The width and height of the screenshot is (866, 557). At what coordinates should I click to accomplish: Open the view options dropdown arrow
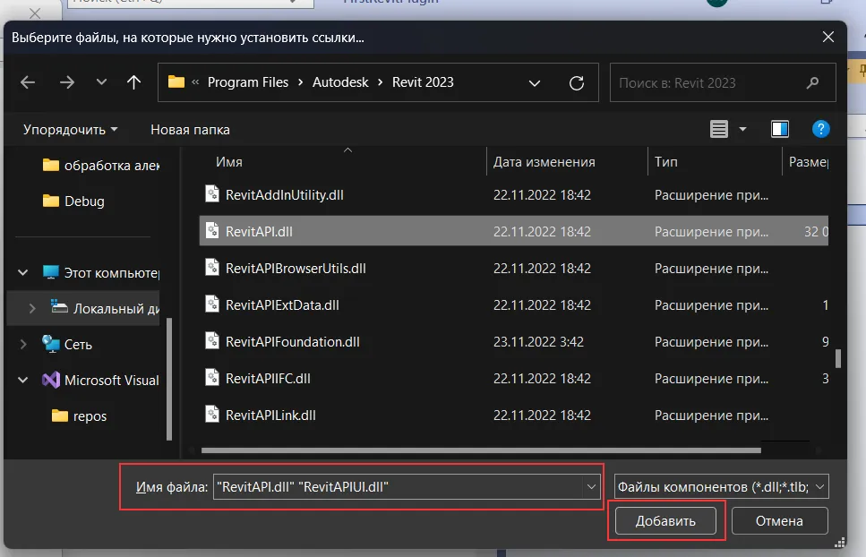(742, 129)
